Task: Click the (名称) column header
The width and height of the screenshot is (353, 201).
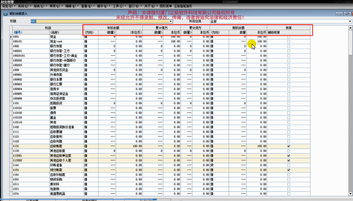Action: [67, 32]
